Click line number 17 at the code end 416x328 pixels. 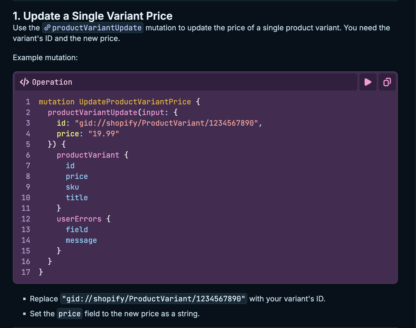[26, 272]
